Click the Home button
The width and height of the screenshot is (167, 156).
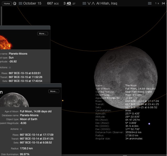pos(7,3)
